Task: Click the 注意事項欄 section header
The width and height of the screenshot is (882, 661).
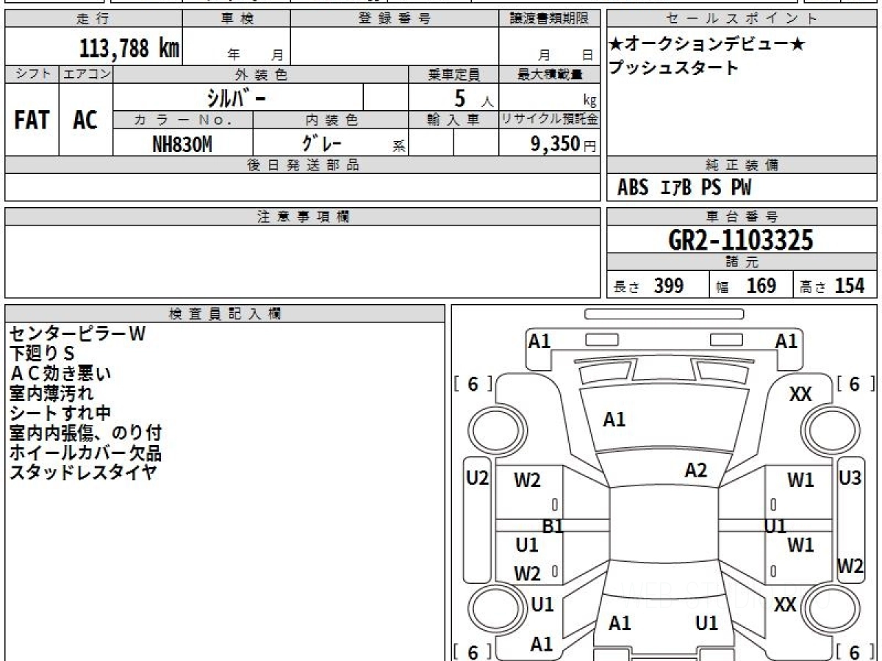Action: (303, 217)
